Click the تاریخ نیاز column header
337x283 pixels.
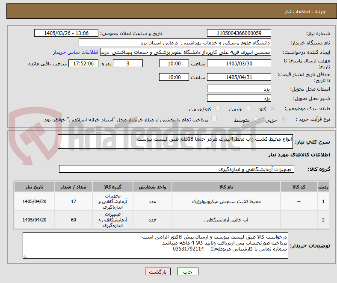coord(34,187)
